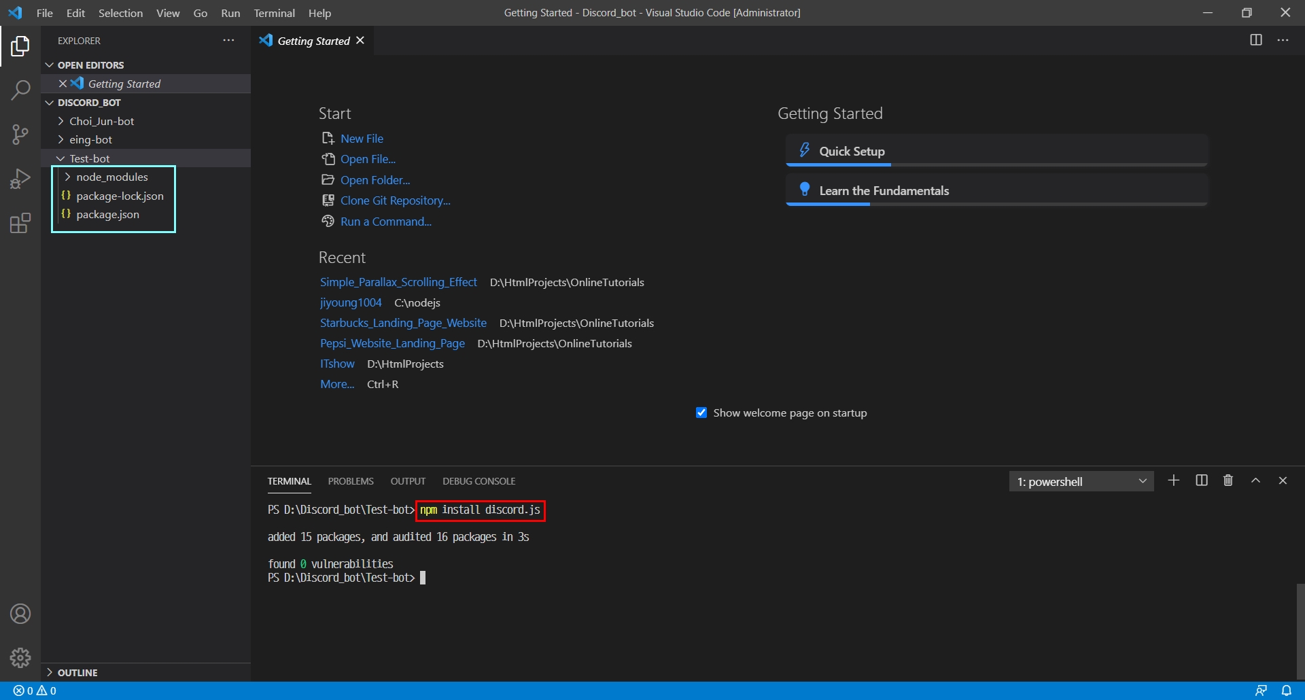Close the terminal panel
The image size is (1305, 700).
point(1283,480)
